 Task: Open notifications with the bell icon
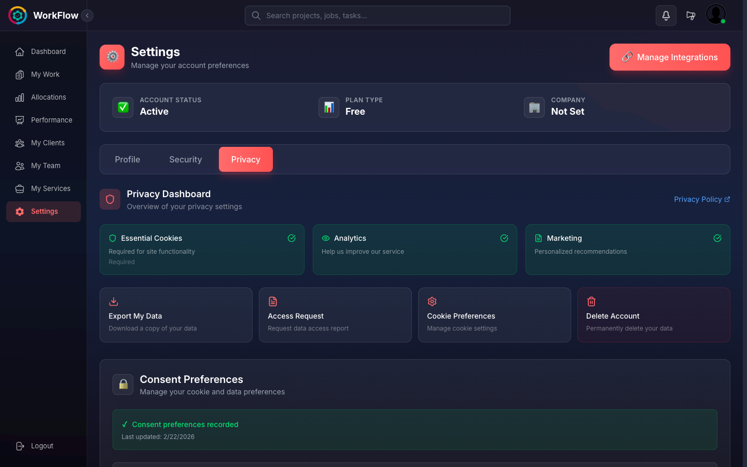pos(666,16)
